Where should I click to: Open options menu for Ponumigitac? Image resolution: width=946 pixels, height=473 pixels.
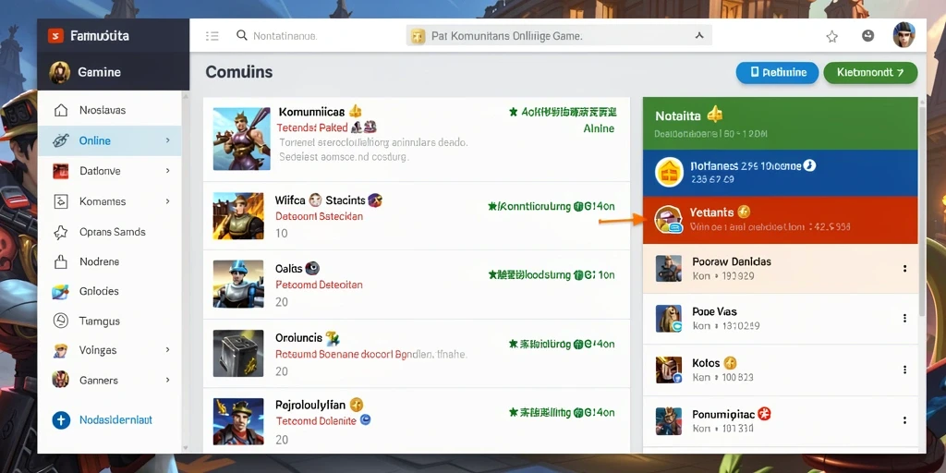tap(904, 420)
